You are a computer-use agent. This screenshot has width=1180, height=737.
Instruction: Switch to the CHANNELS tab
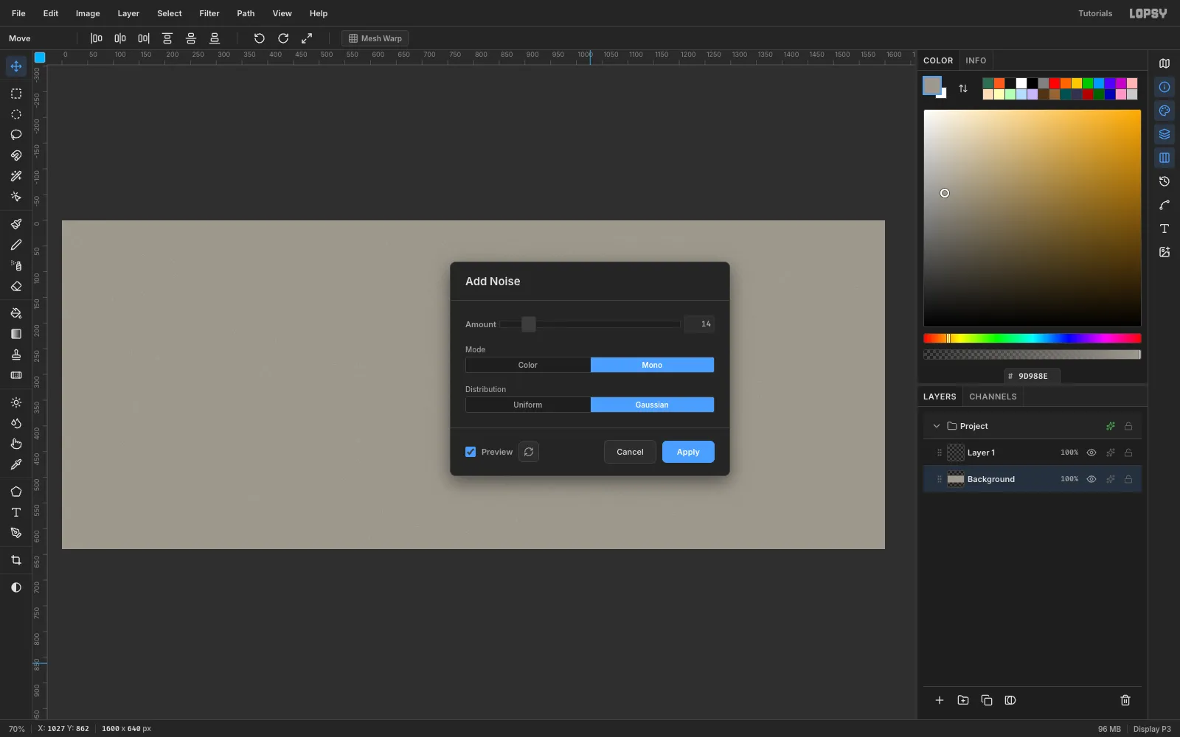[993, 397]
